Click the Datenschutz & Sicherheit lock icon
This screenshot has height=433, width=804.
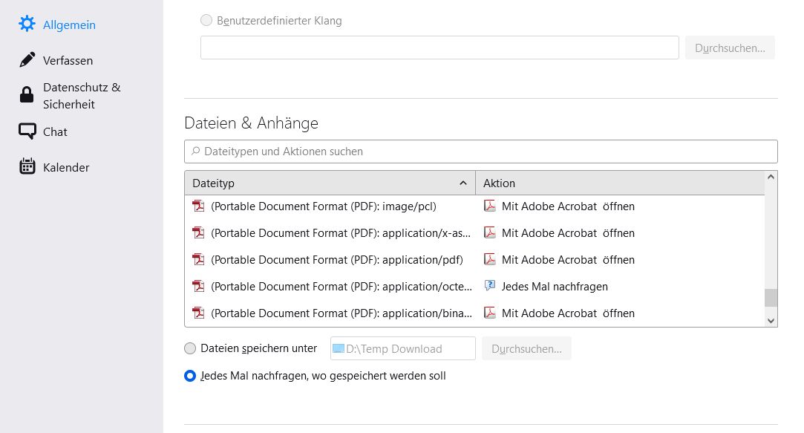[x=27, y=95]
